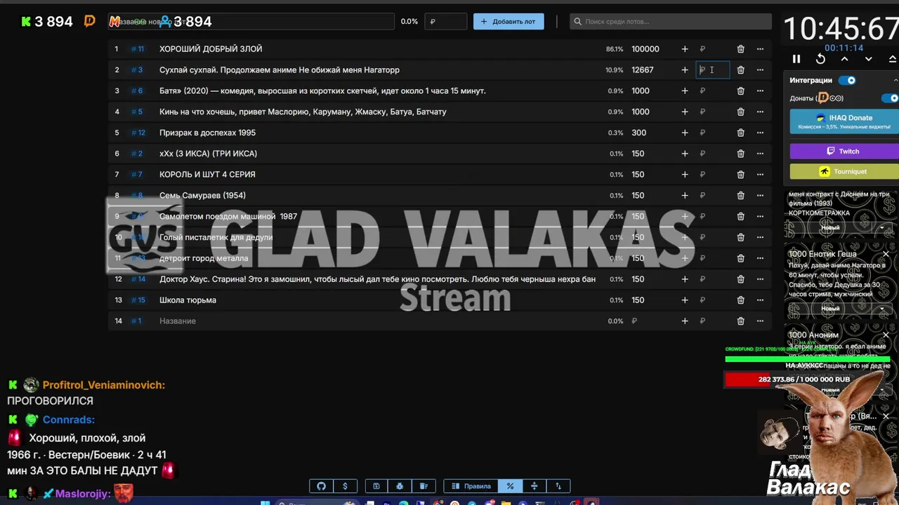
Task: Open more options for xXx (3 ИКСА)
Action: point(760,154)
